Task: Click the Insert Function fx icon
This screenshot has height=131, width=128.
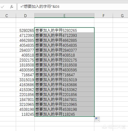Action: (x=12, y=7)
